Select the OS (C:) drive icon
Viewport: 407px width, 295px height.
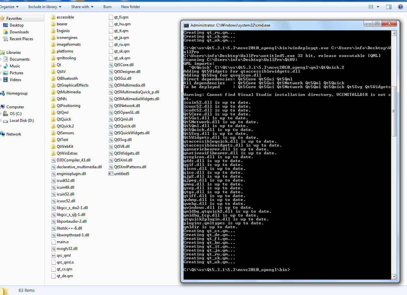point(6,114)
